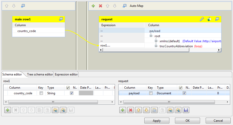This screenshot has width=233, height=125.
Task: Add a new output table with green plus
Action: click(93, 6)
